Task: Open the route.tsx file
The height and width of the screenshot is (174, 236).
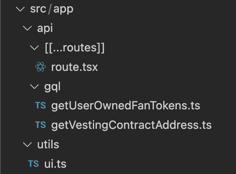Action: [x=75, y=67]
